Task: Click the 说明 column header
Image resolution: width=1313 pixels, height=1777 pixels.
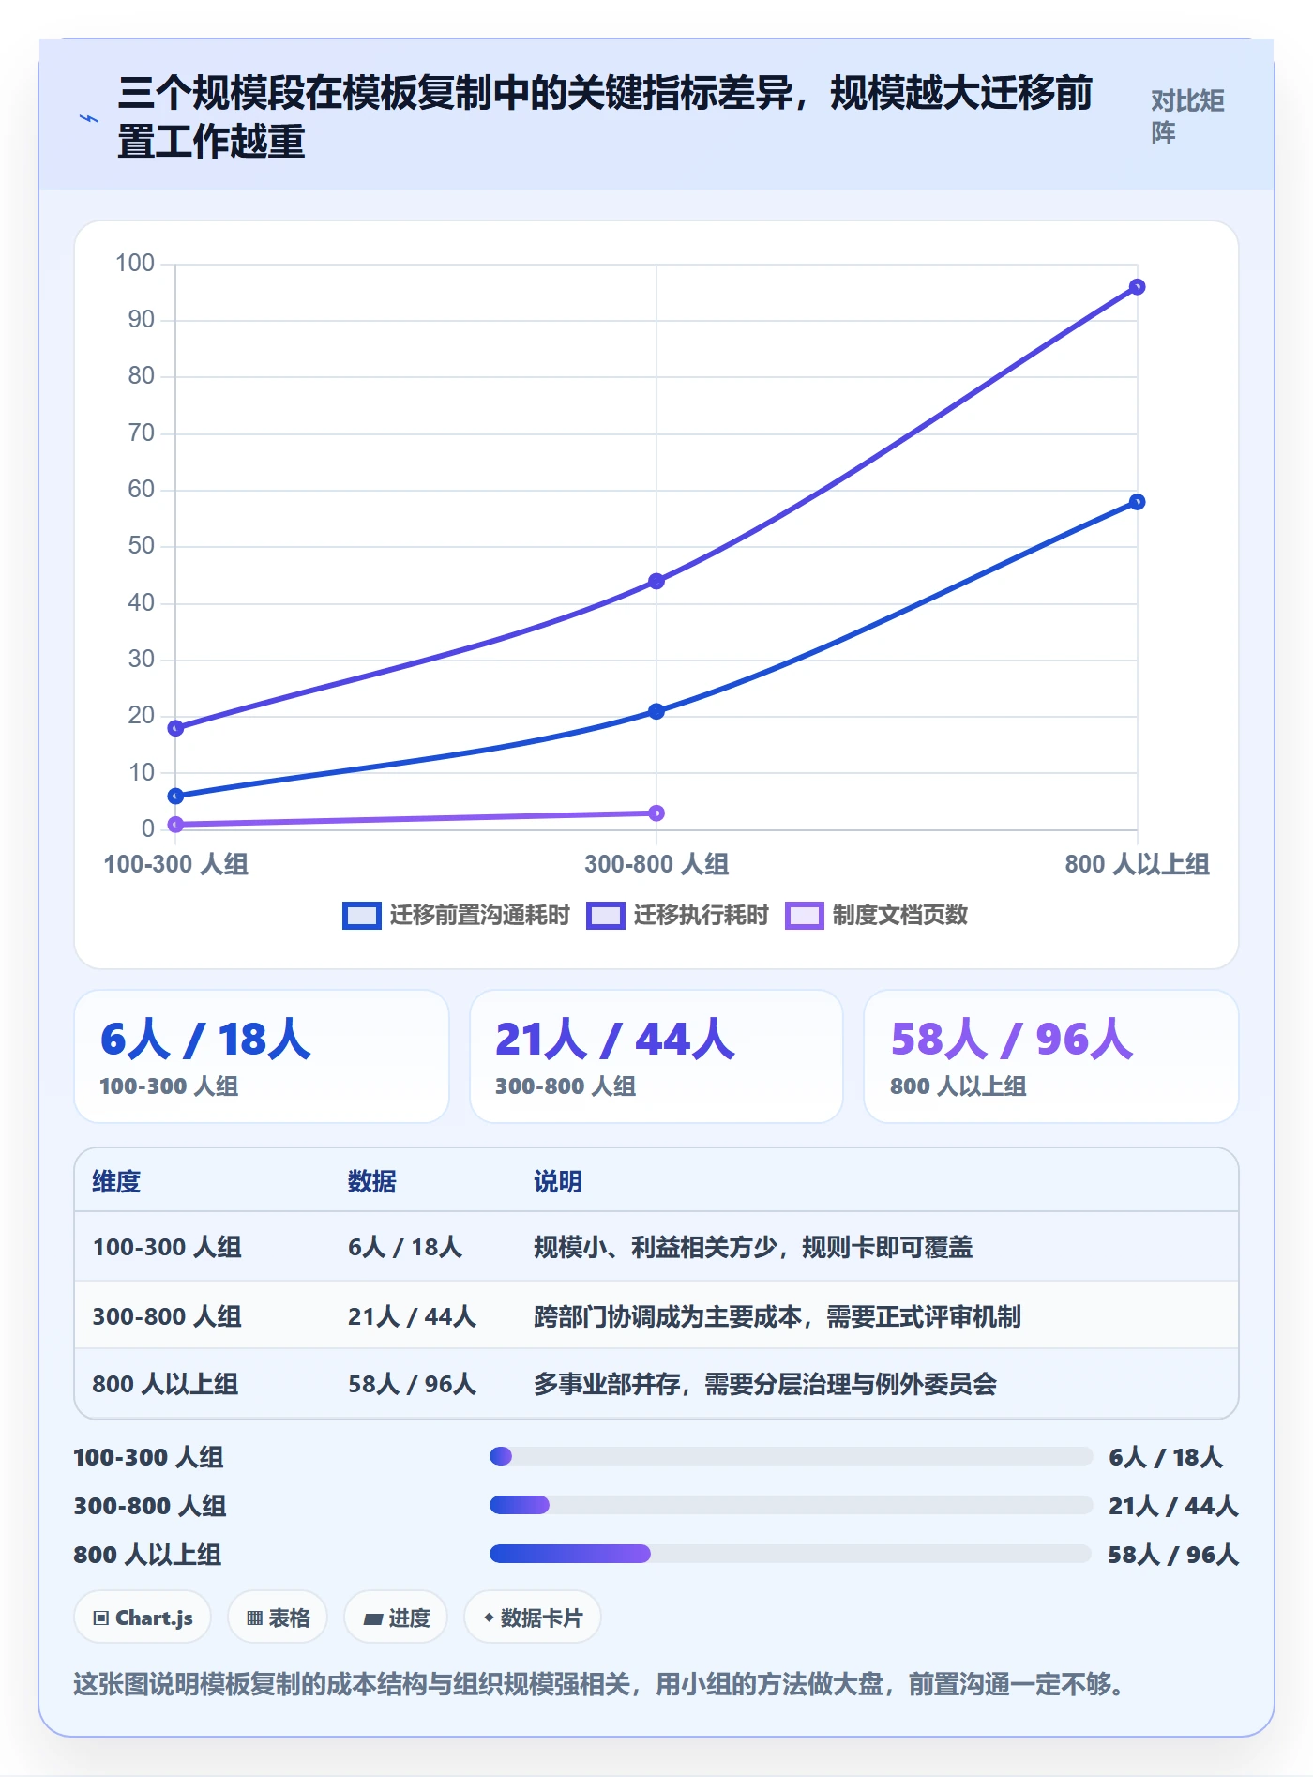Action: pos(558,1181)
